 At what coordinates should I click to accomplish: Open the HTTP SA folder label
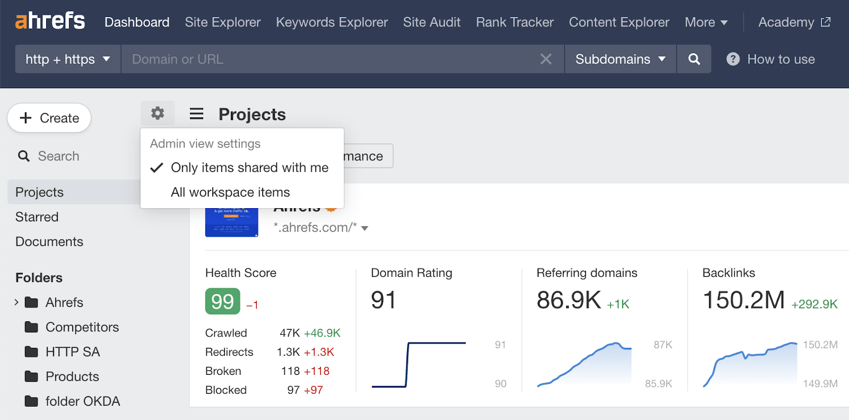coord(73,352)
